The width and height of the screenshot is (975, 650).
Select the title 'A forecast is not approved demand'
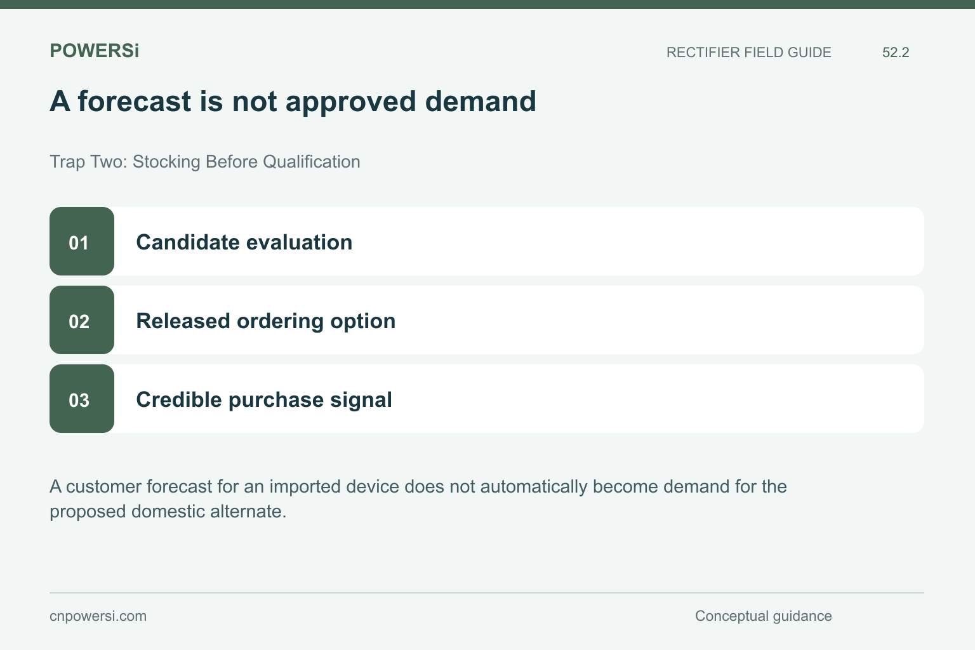[x=293, y=102]
